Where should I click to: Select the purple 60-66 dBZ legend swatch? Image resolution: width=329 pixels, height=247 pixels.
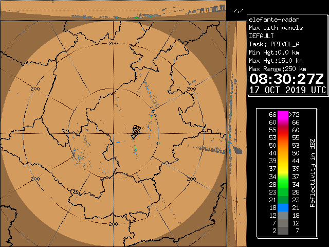[x=283, y=122]
